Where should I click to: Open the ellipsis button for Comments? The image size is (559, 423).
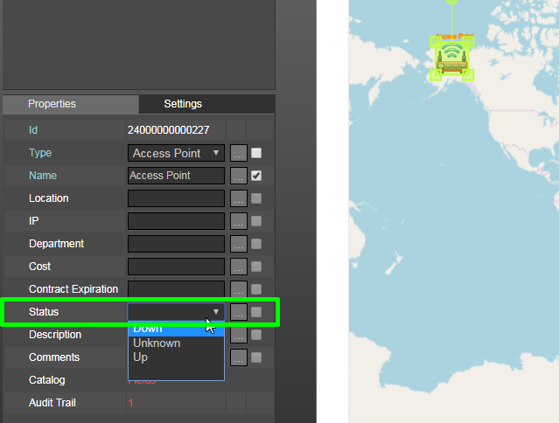[238, 357]
